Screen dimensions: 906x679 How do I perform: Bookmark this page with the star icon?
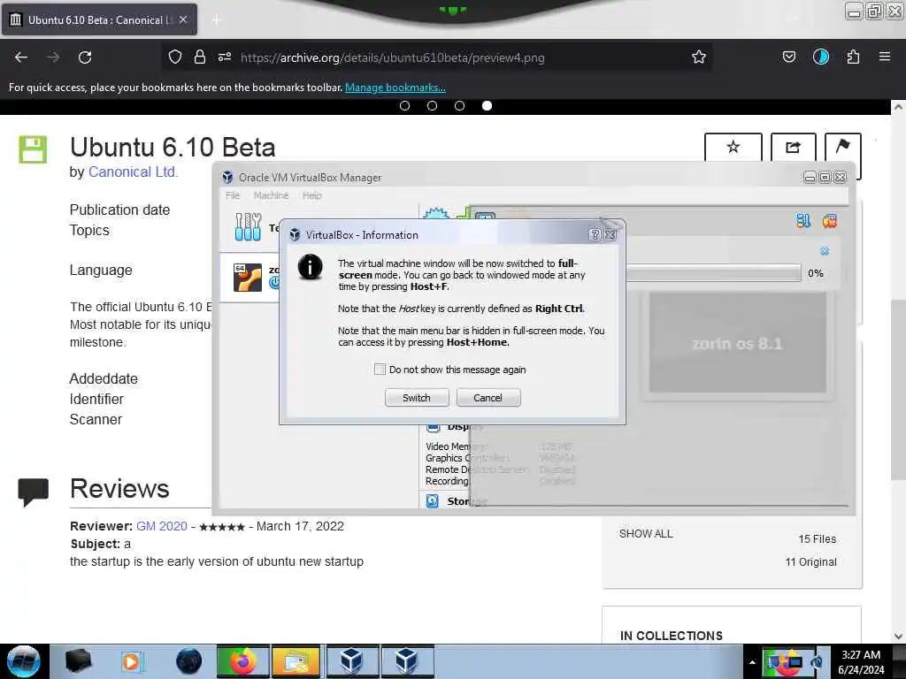[x=699, y=57]
